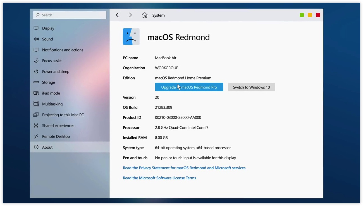Click the macOS Redmond heading
363x206 pixels.
pyautogui.click(x=178, y=37)
